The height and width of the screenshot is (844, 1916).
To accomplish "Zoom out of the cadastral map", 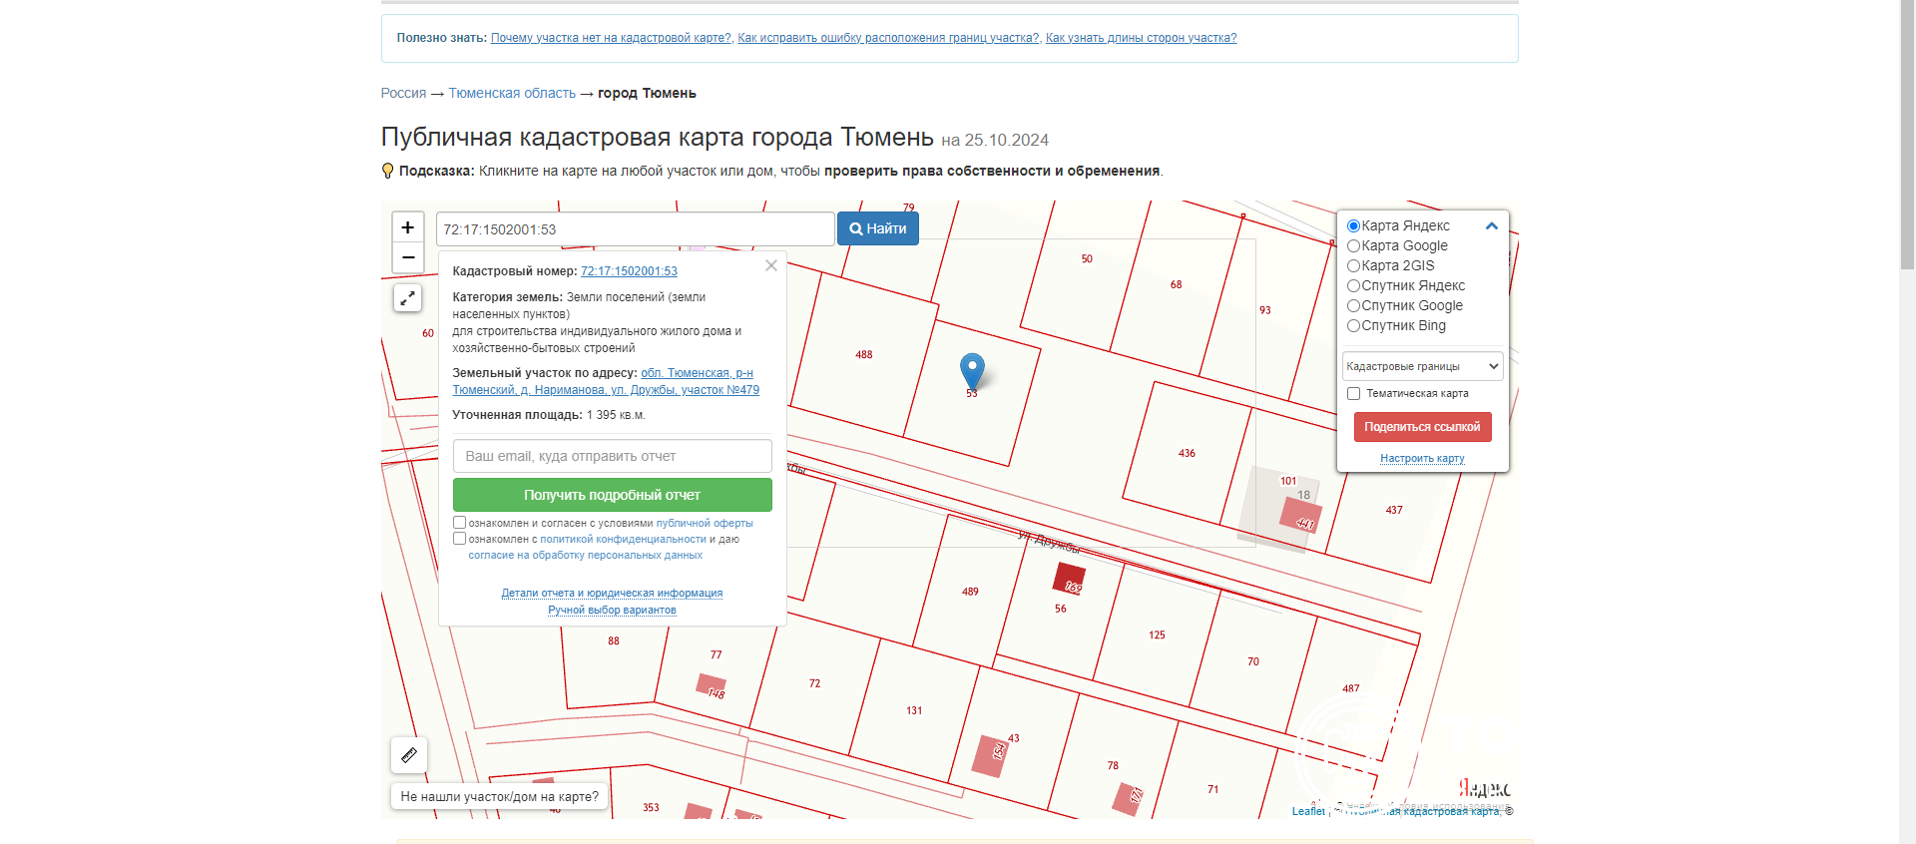I will tap(407, 257).
